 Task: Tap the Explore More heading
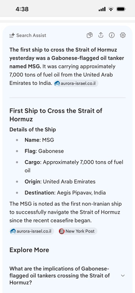pos(29,250)
